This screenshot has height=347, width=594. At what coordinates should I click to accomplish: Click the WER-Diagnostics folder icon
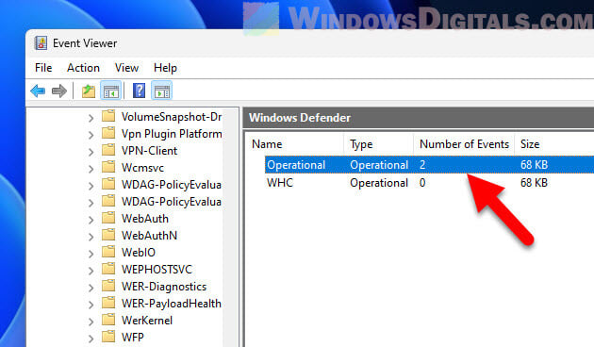108,286
